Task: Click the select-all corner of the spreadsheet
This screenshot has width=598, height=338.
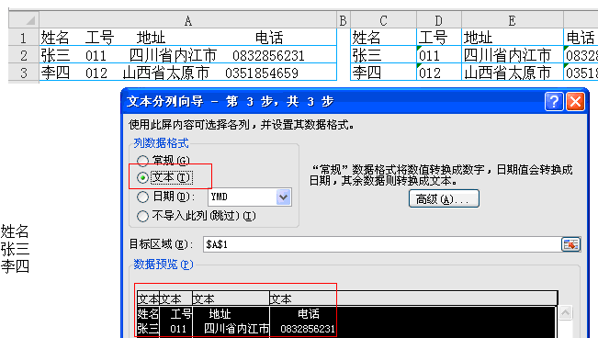Action: [x=24, y=19]
